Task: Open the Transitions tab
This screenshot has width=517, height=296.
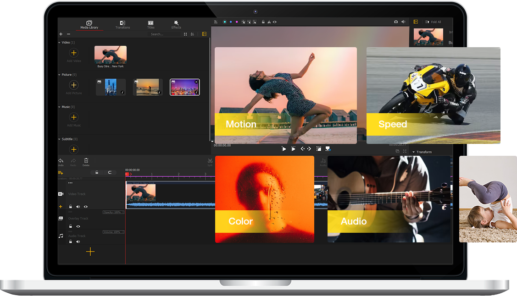Action: tap(122, 24)
